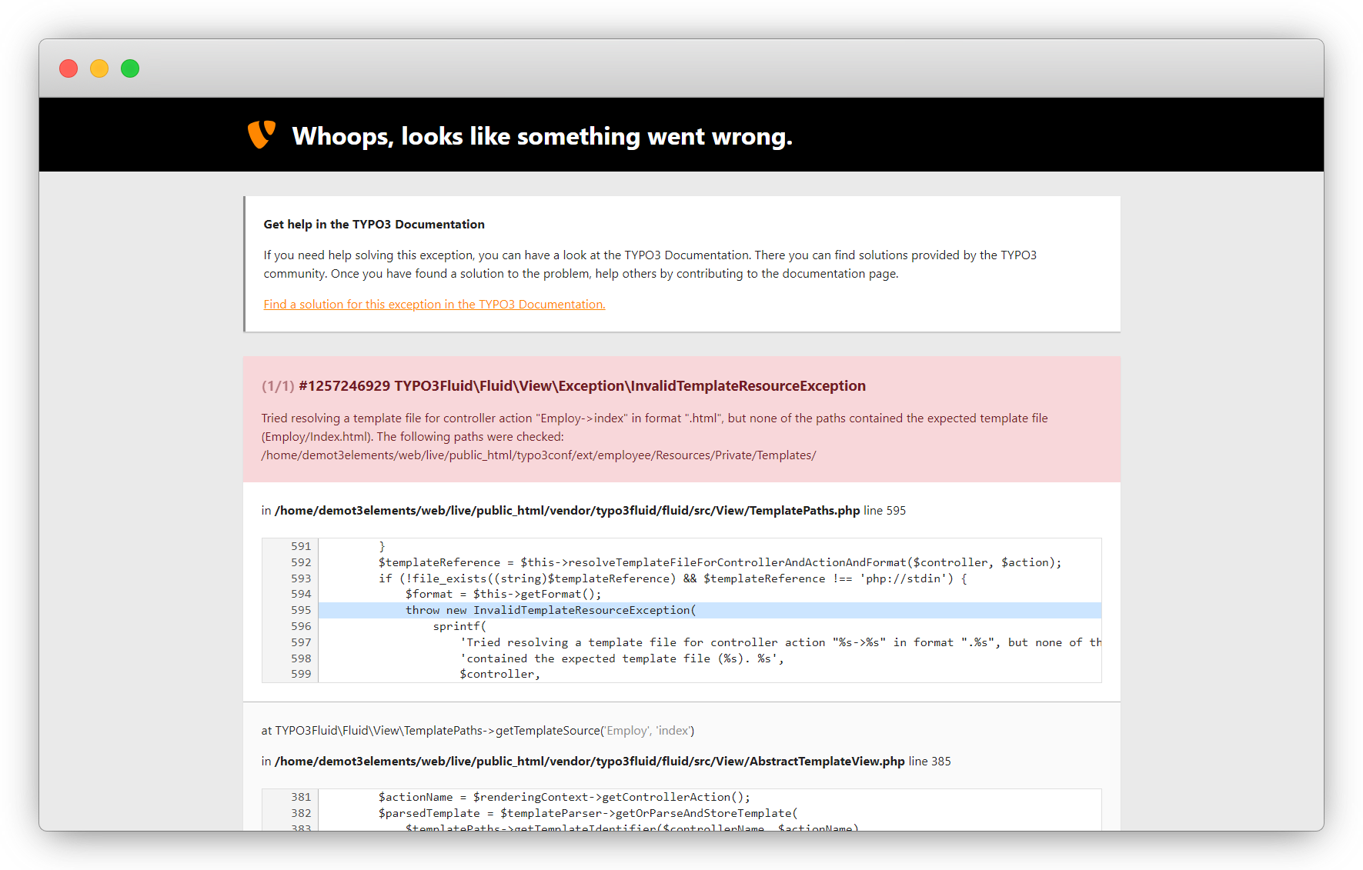
Task: Select the 'Get help in the TYPO3 Documentation' title
Action: tap(374, 225)
